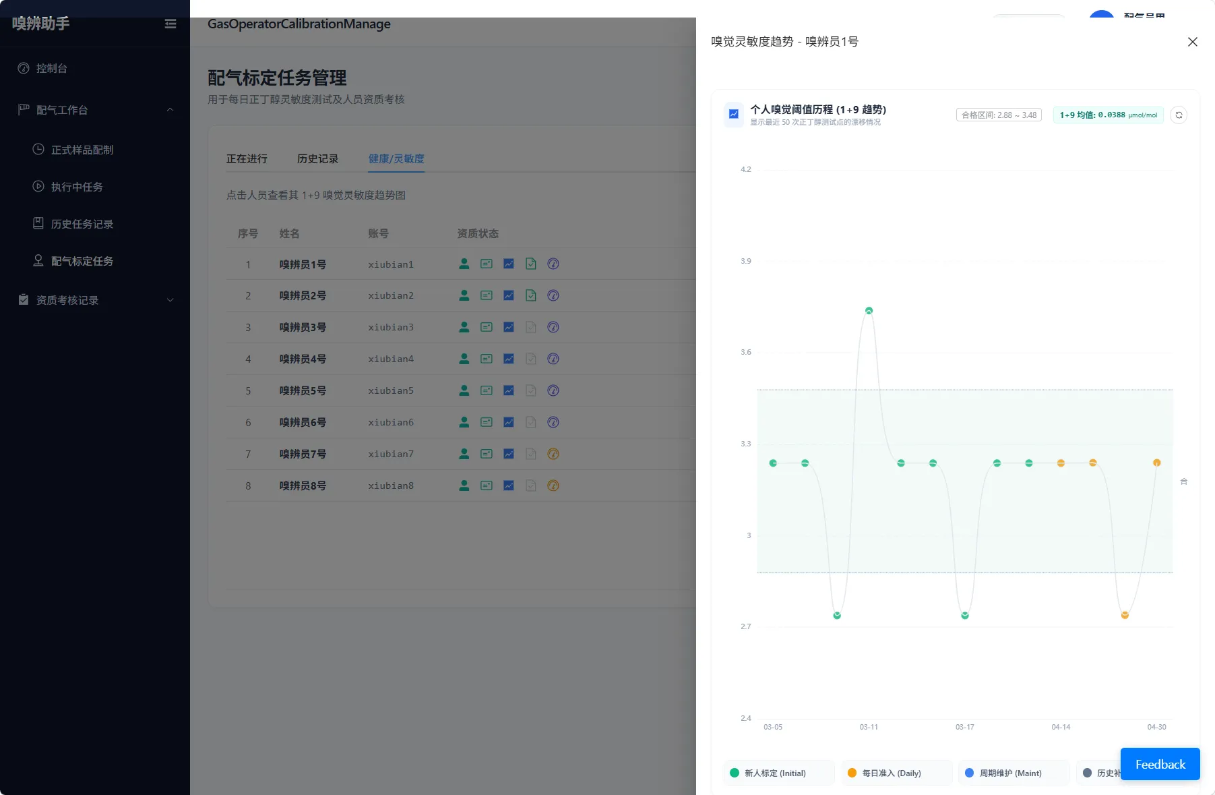This screenshot has width=1215, height=795.
Task: Click the GasOperatorCalibrationManage breadcrumb title
Action: [299, 24]
